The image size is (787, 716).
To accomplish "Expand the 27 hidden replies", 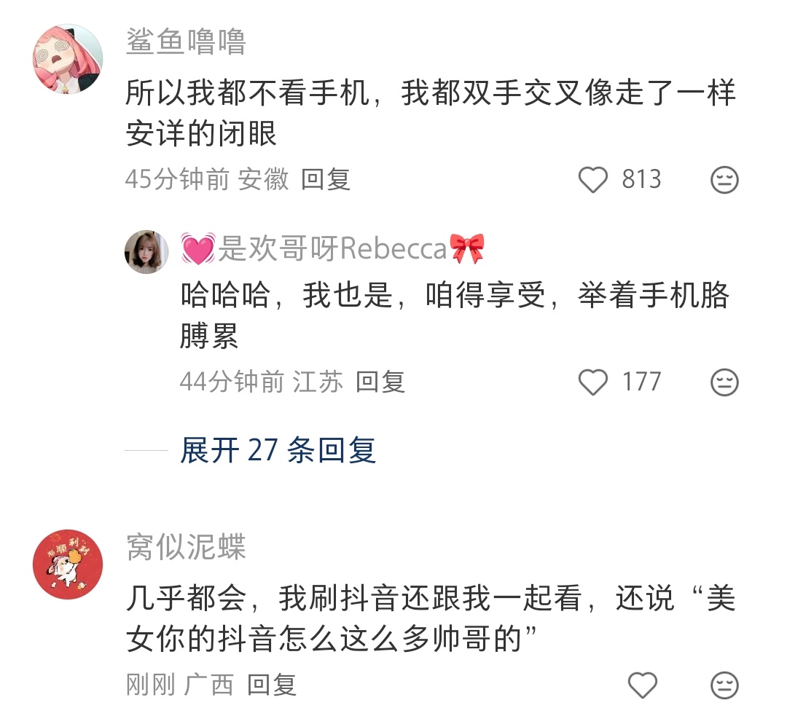I will pyautogui.click(x=278, y=450).
